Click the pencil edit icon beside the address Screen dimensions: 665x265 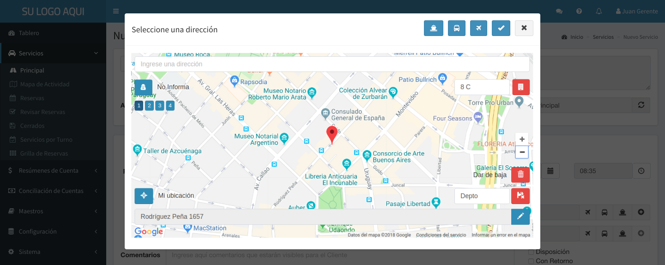[520, 217]
